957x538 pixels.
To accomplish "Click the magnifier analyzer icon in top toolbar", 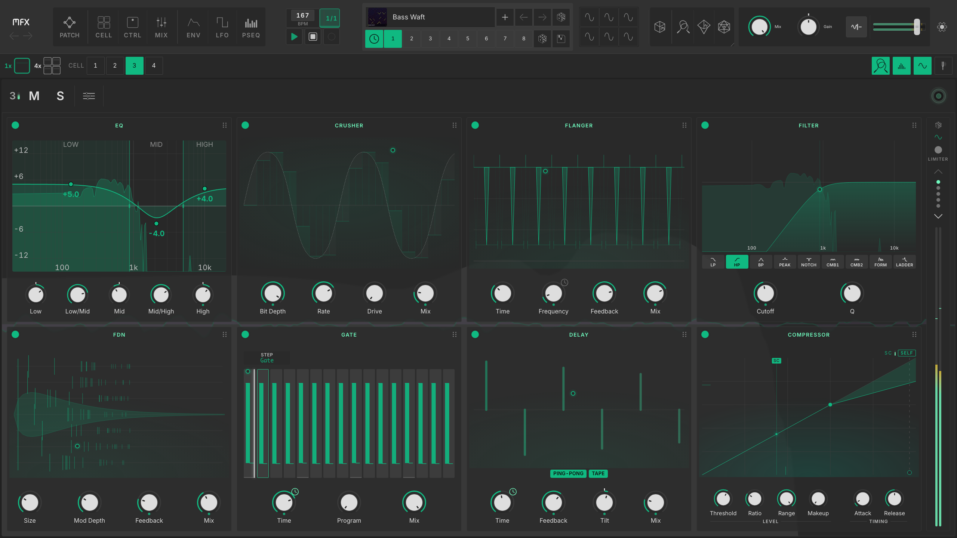I will pyautogui.click(x=683, y=27).
